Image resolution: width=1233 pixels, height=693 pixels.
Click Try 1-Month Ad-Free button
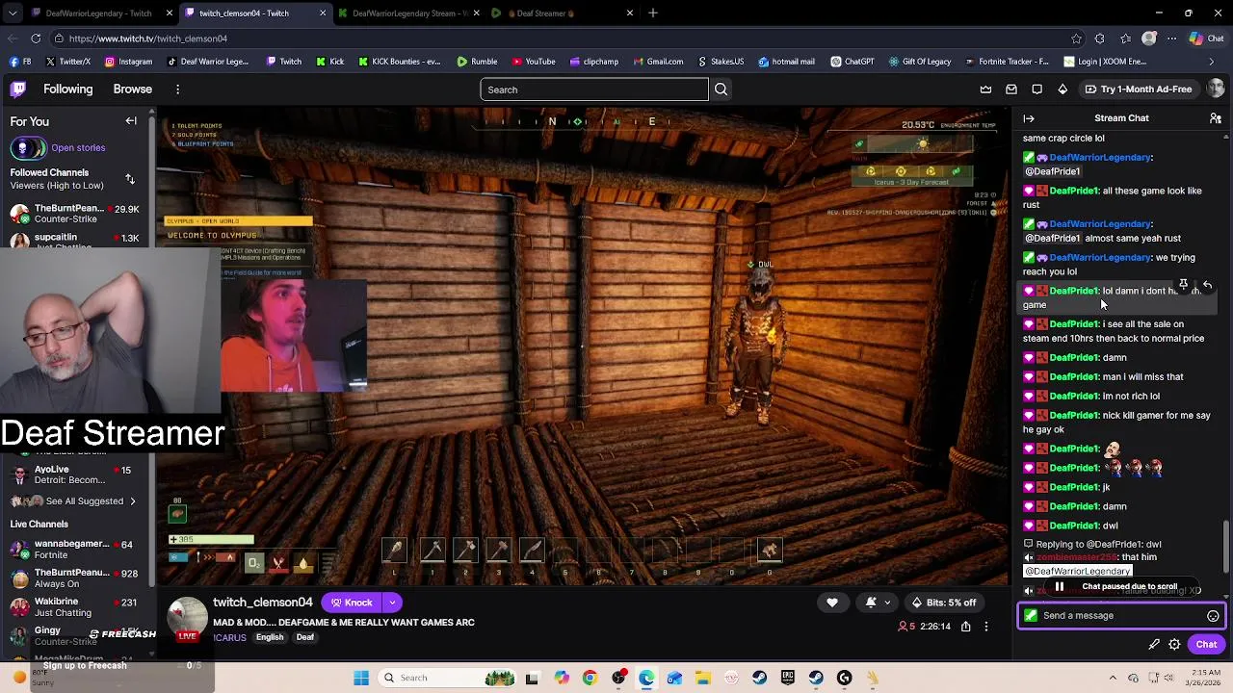coord(1138,90)
